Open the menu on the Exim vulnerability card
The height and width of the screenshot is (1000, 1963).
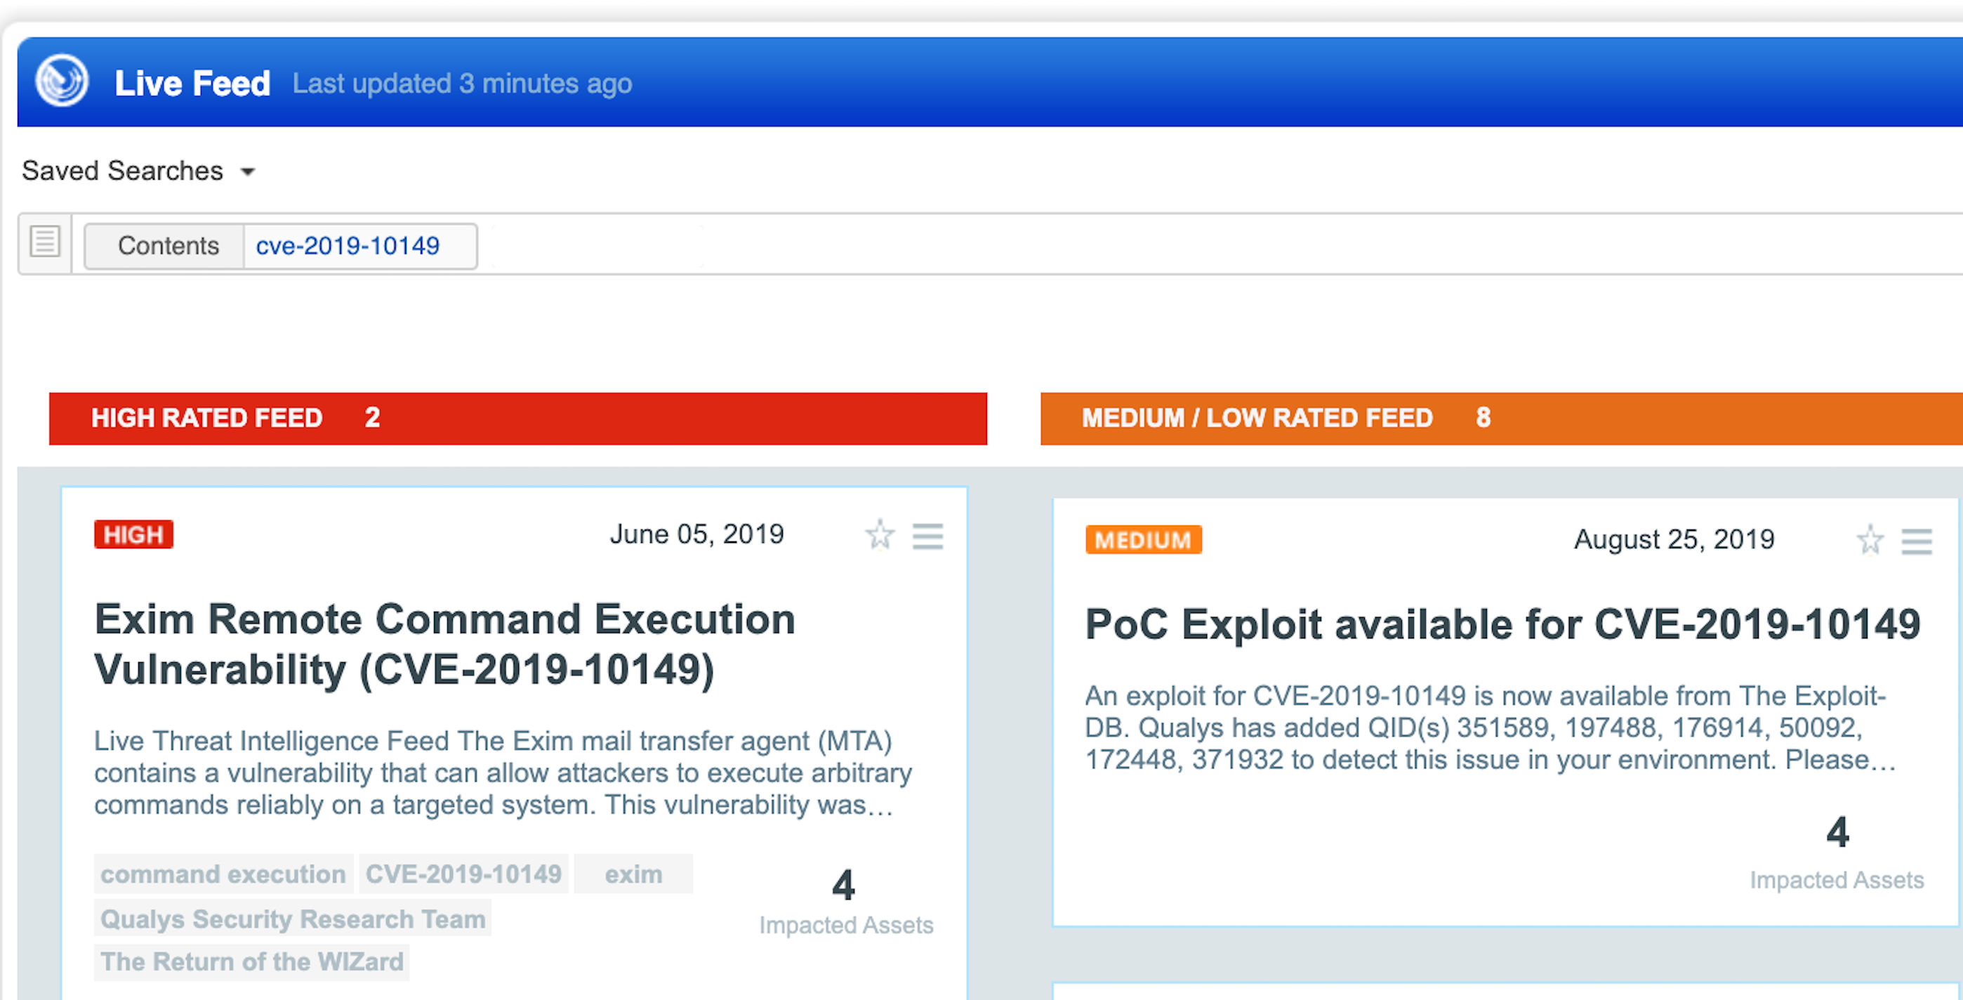click(x=927, y=536)
